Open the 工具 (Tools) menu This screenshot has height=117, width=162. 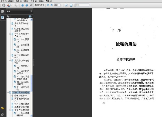click(34, 1)
